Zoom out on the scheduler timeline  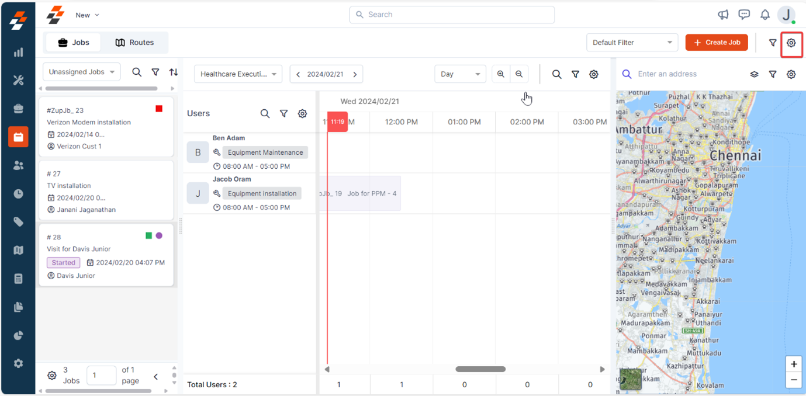pyautogui.click(x=519, y=74)
